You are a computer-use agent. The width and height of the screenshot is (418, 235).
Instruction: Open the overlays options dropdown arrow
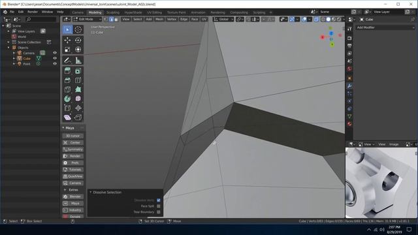(310, 19)
